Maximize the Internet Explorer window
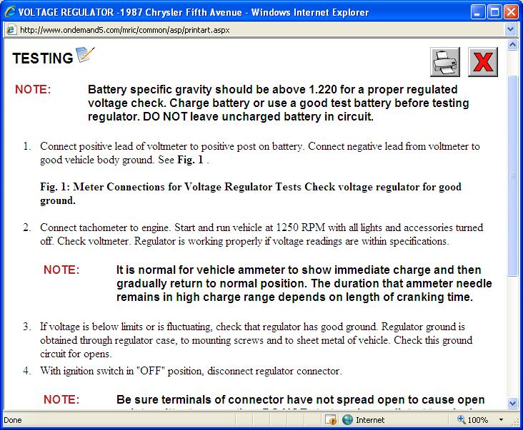The height and width of the screenshot is (430, 523). pyautogui.click(x=494, y=12)
